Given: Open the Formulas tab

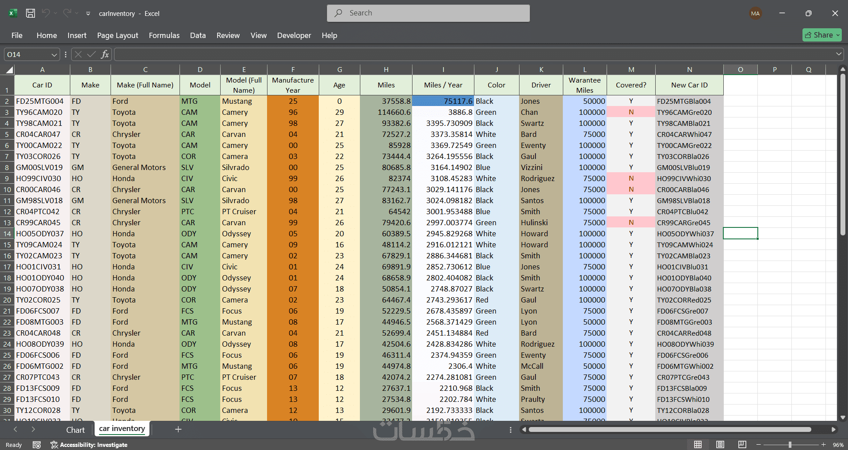Looking at the screenshot, I should pos(164,35).
